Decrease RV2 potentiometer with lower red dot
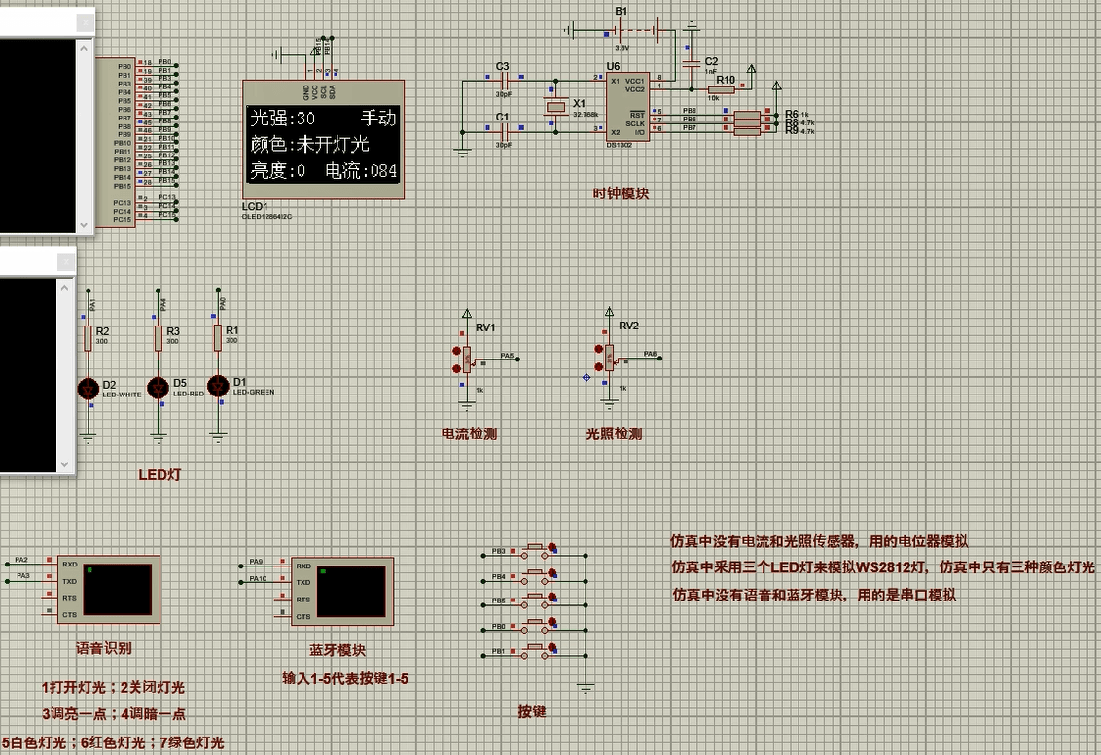The height and width of the screenshot is (755, 1101). (x=598, y=366)
